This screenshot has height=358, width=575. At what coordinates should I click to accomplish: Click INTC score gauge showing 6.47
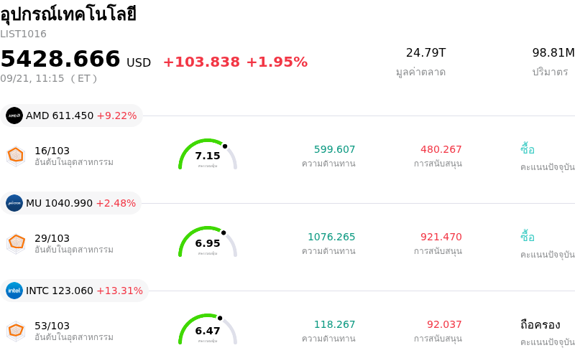(x=208, y=329)
